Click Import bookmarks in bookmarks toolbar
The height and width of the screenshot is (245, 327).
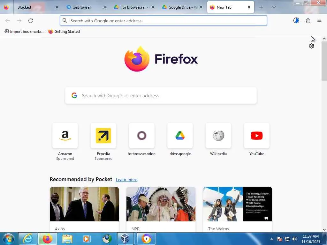click(24, 32)
